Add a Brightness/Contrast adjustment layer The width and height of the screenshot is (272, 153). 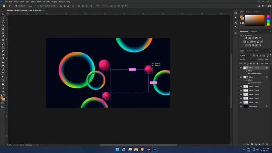point(246,38)
